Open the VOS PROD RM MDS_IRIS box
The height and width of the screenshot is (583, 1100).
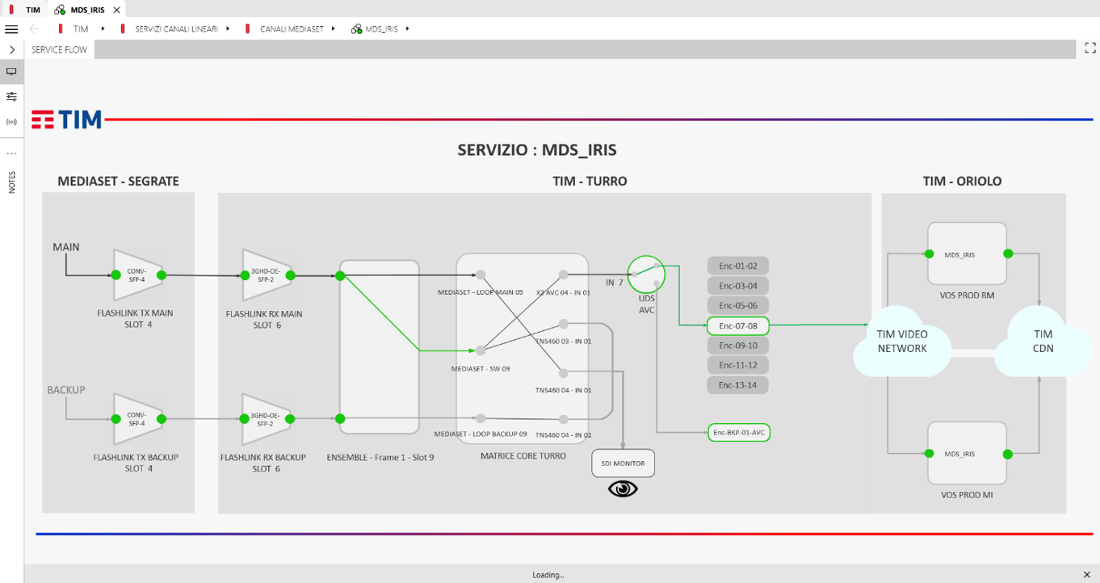[x=967, y=254]
